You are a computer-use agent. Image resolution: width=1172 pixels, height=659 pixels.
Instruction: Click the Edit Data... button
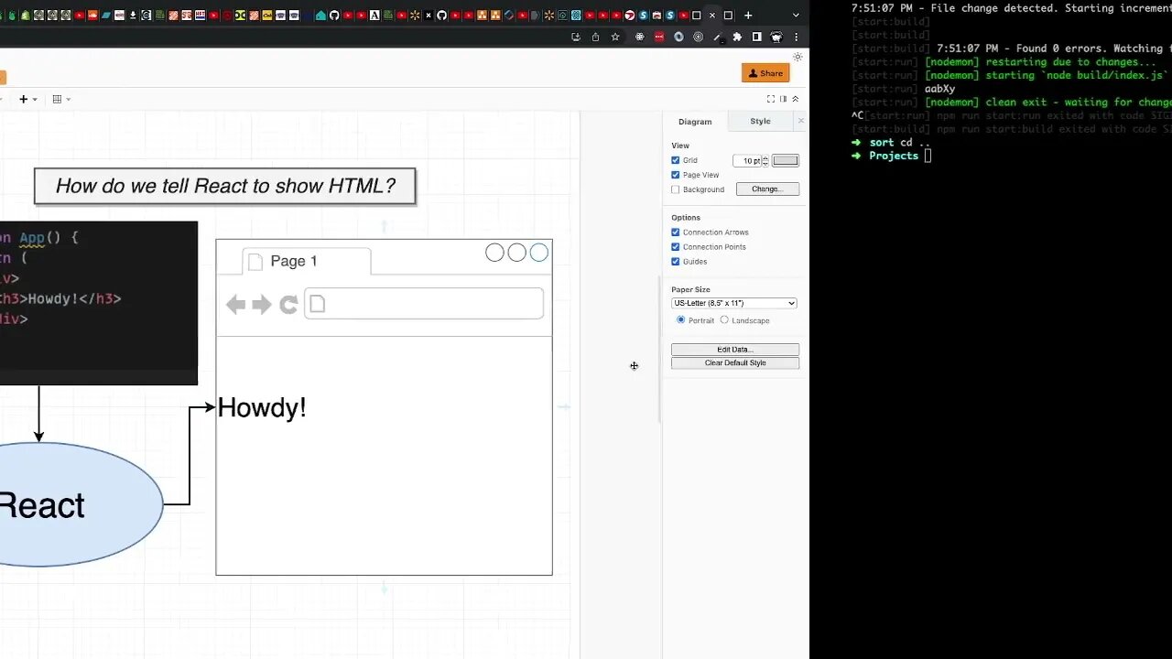click(x=735, y=350)
